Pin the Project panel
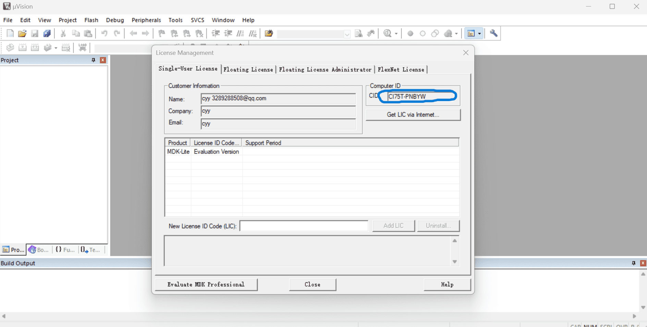The image size is (647, 327). click(93, 60)
